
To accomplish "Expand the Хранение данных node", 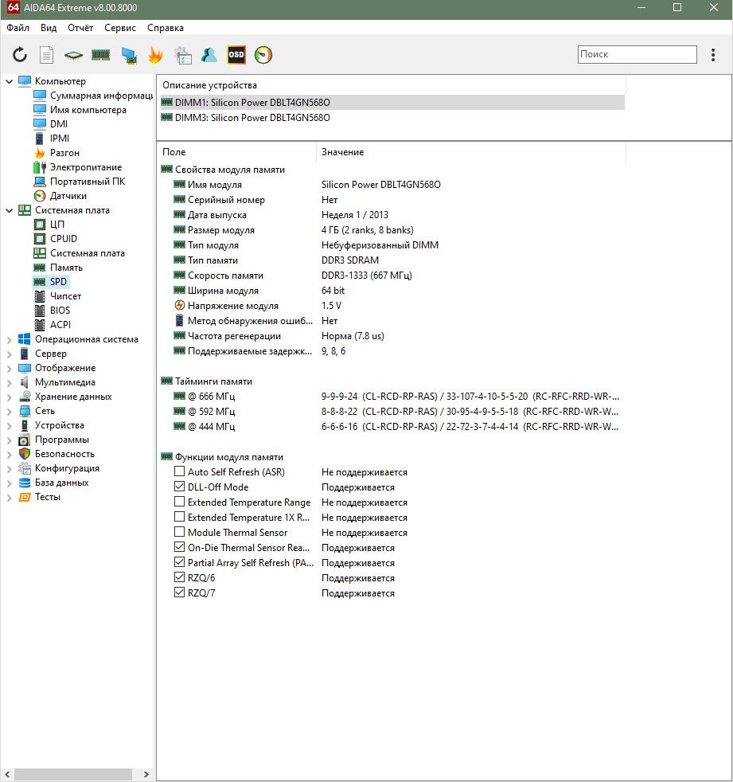I will (9, 397).
